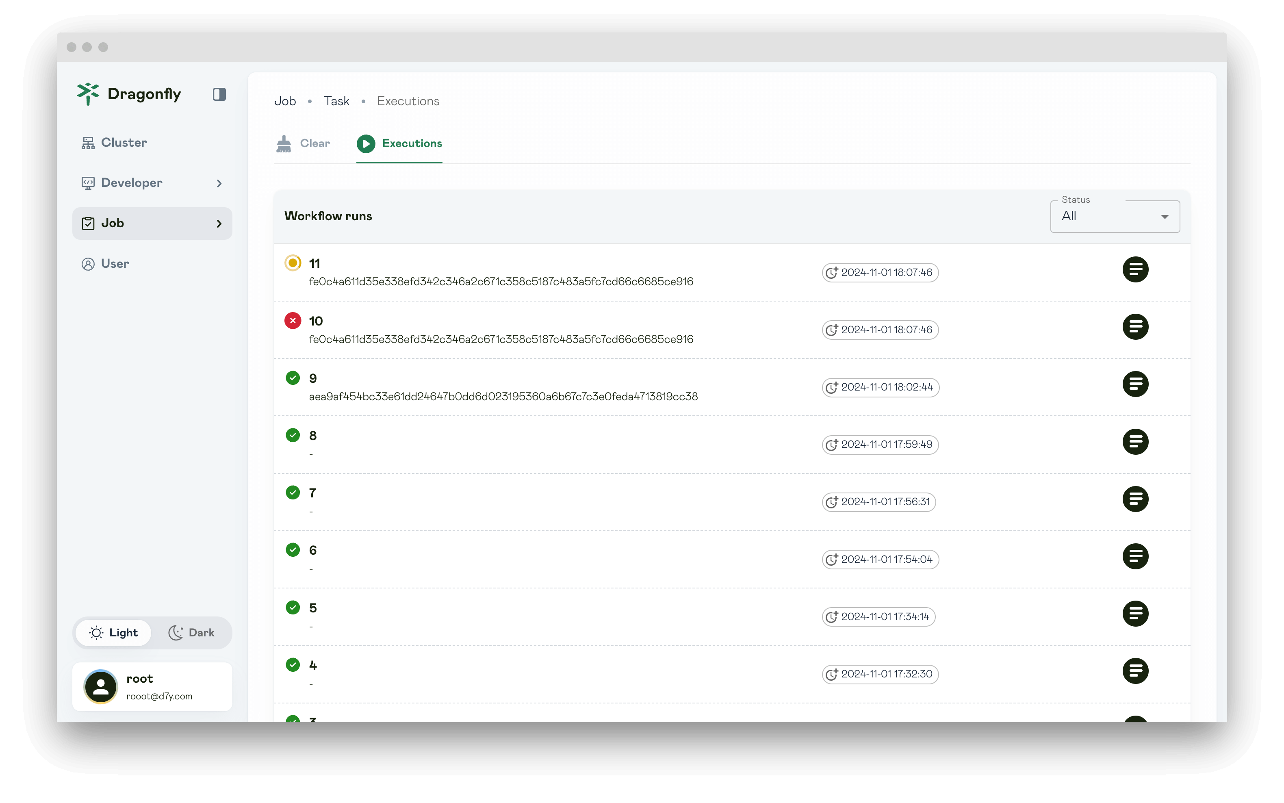Click timestamp 2024-11-01 17:59:49
This screenshot has height=803, width=1284.
881,445
